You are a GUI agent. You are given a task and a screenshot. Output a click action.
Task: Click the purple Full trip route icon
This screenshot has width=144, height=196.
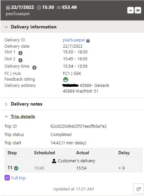(7, 178)
